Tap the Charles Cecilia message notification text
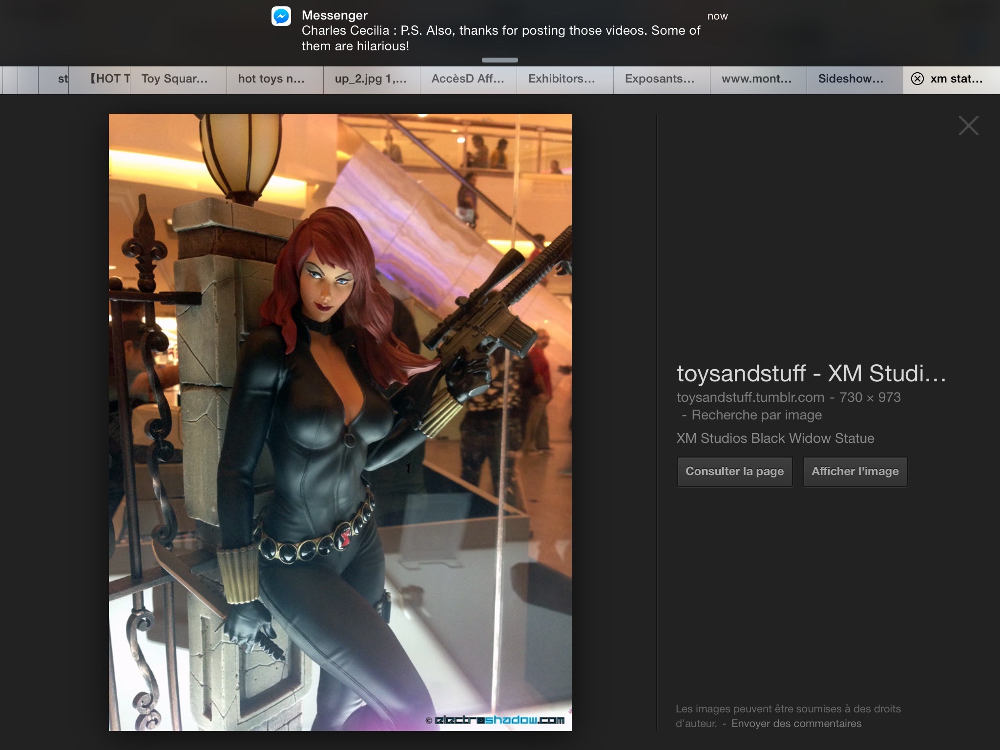Screen dimensions: 1000x750 point(501,38)
